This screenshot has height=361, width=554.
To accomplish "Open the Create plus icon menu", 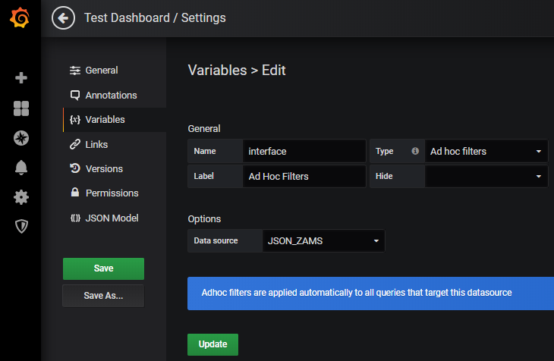I will tap(21, 77).
